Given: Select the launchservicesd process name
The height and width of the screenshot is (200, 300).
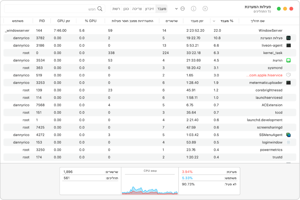Looking at the screenshot, I should coord(269,97).
